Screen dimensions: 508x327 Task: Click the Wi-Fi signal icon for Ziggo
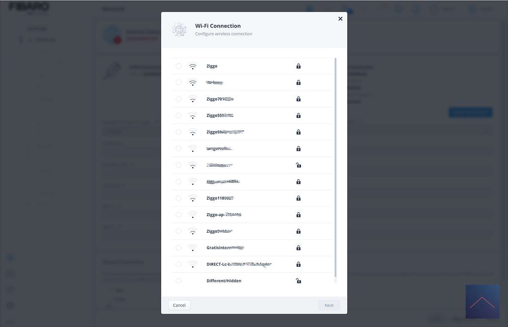(193, 66)
